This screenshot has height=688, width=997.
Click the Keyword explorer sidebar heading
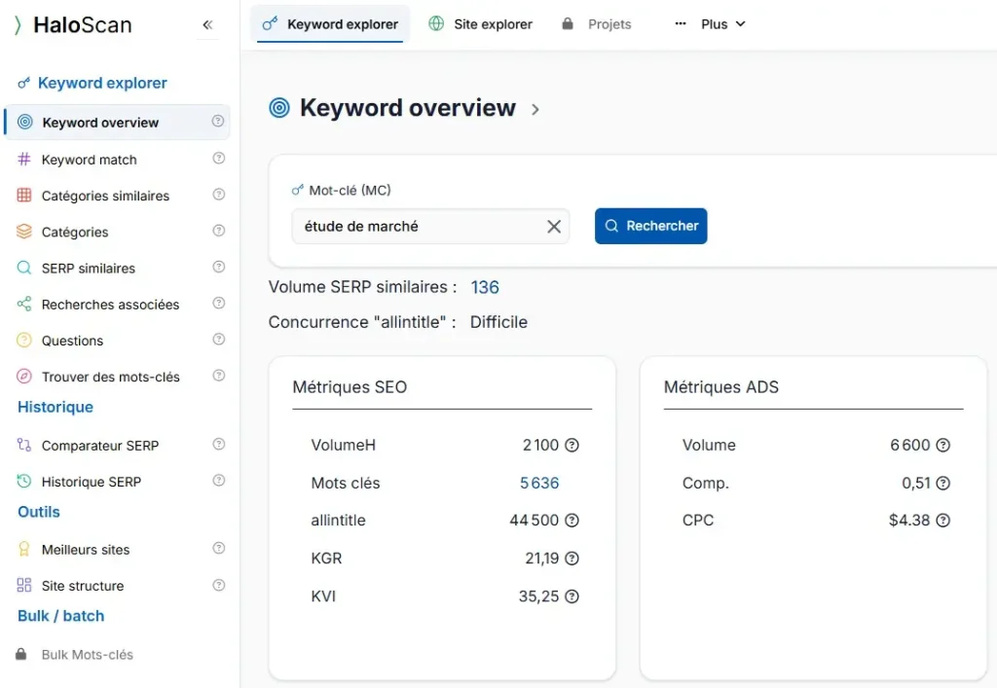pyautogui.click(x=101, y=83)
